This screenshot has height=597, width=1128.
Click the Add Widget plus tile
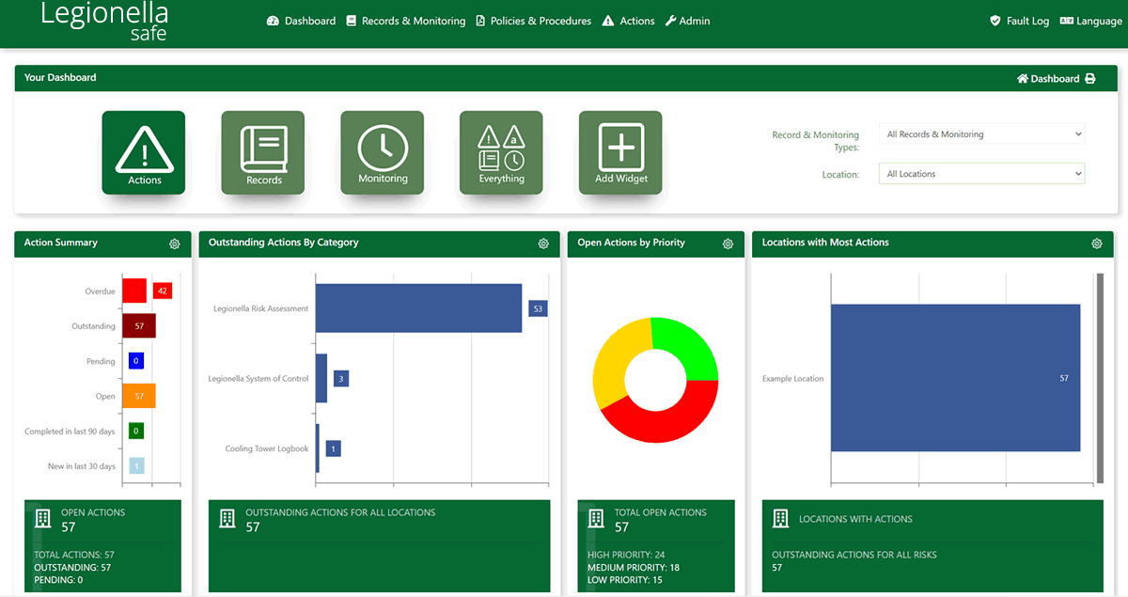[620, 152]
